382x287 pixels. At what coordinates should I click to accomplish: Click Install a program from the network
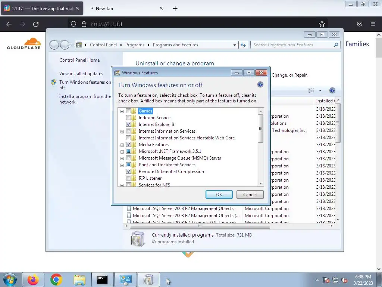[x=85, y=99]
